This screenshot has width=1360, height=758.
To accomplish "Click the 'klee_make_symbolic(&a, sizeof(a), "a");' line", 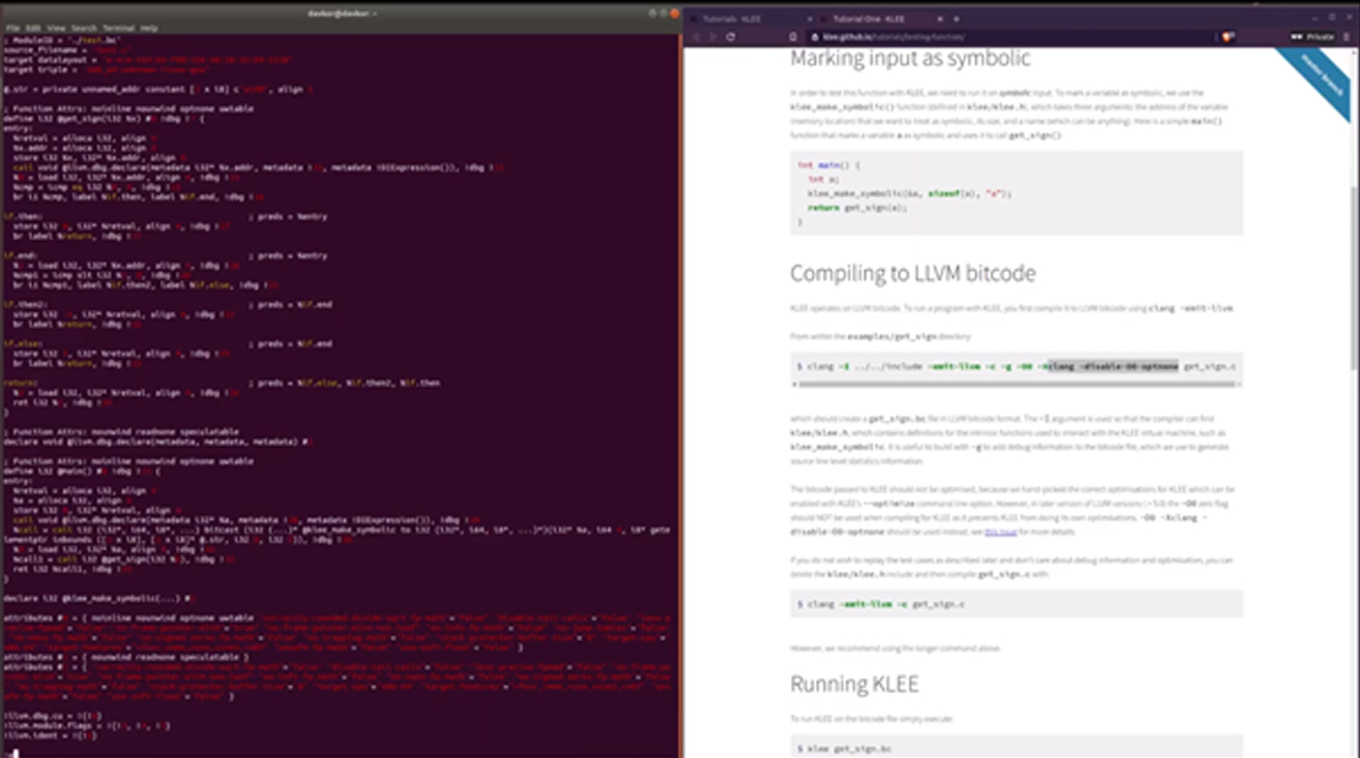I will [909, 193].
